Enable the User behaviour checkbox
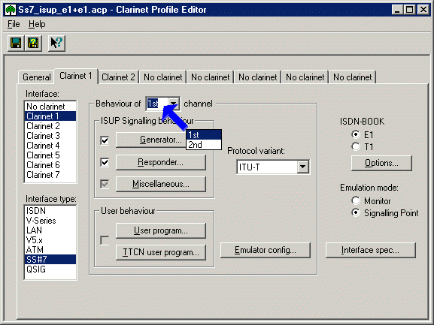 tap(105, 240)
